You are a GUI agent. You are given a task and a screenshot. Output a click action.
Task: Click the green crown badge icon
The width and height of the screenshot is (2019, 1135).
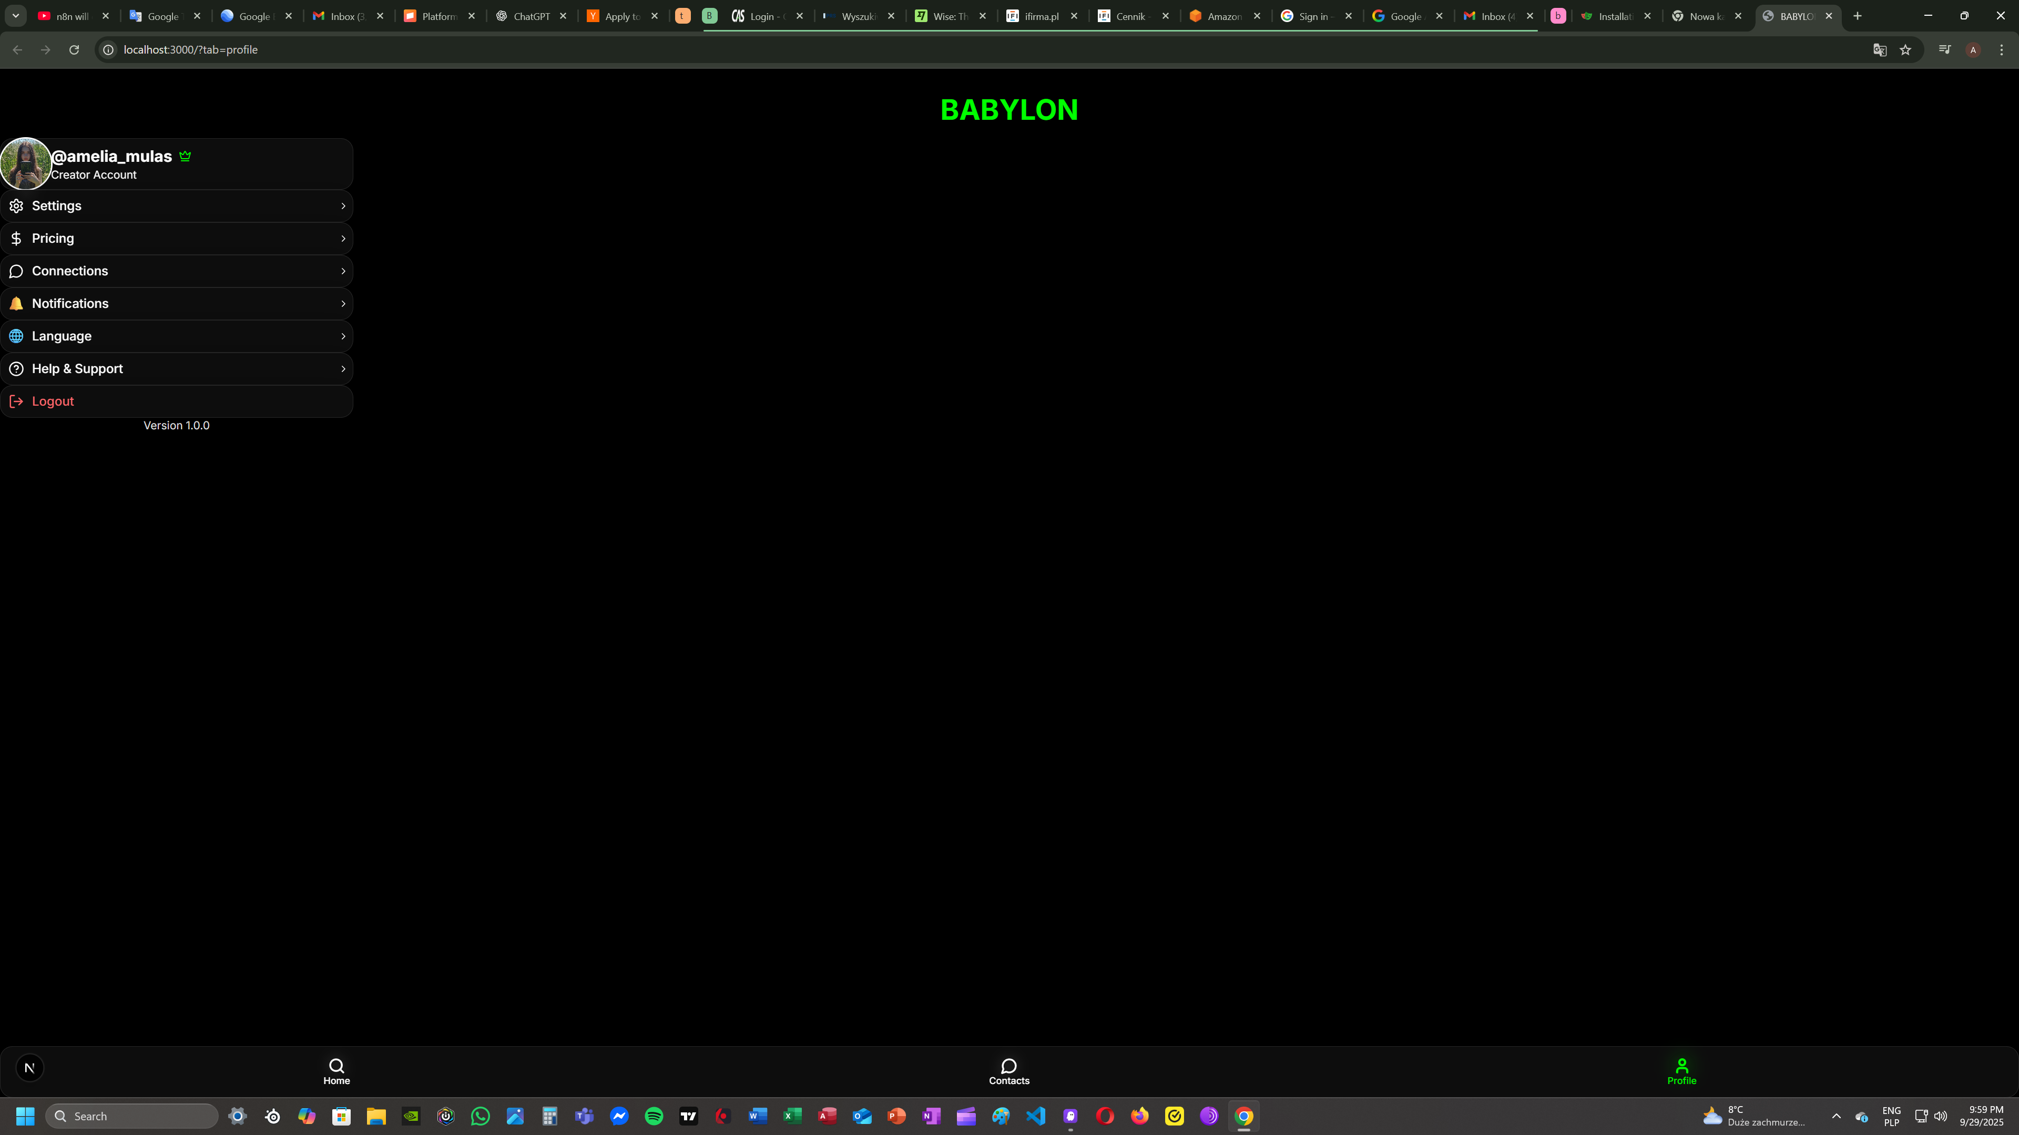(185, 156)
